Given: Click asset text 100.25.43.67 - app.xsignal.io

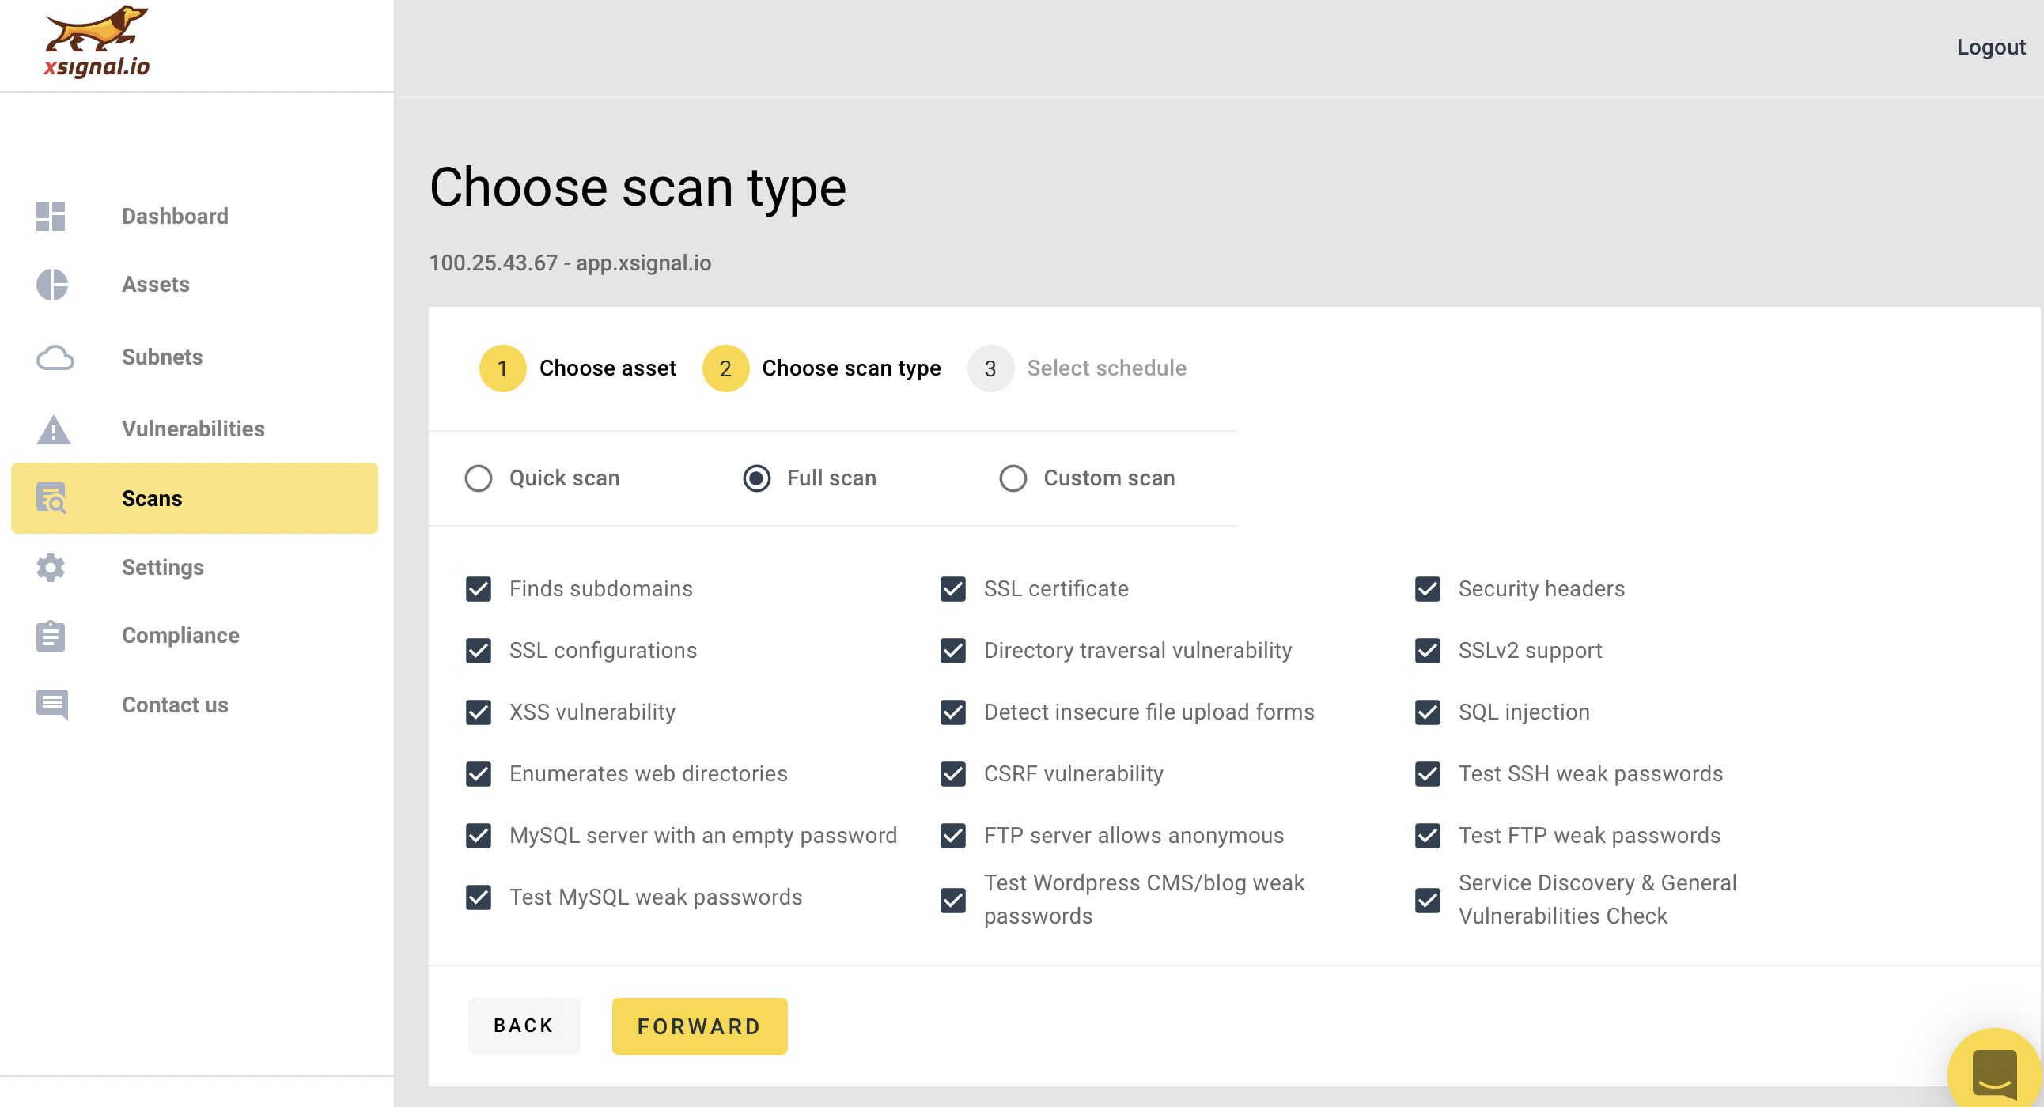Looking at the screenshot, I should tap(570, 263).
